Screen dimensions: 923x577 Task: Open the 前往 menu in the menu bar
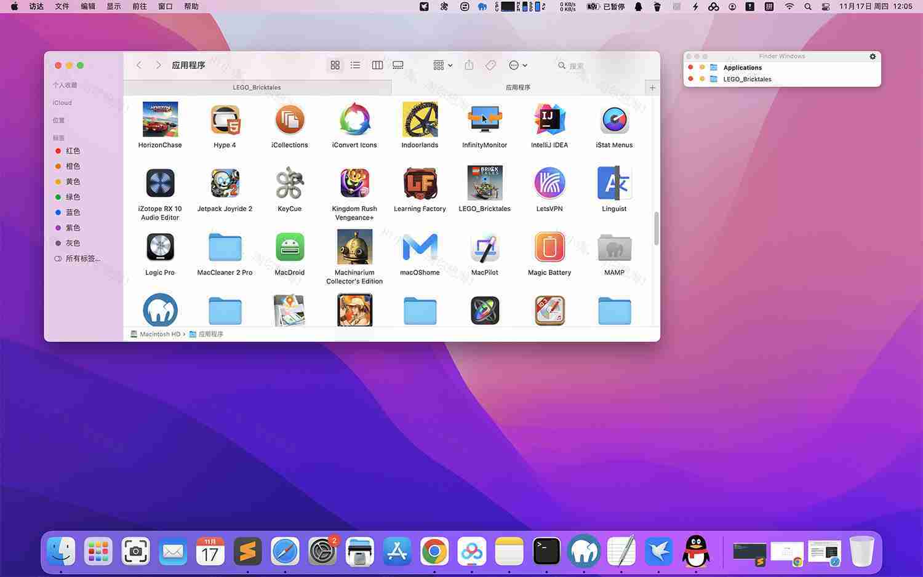(x=140, y=6)
